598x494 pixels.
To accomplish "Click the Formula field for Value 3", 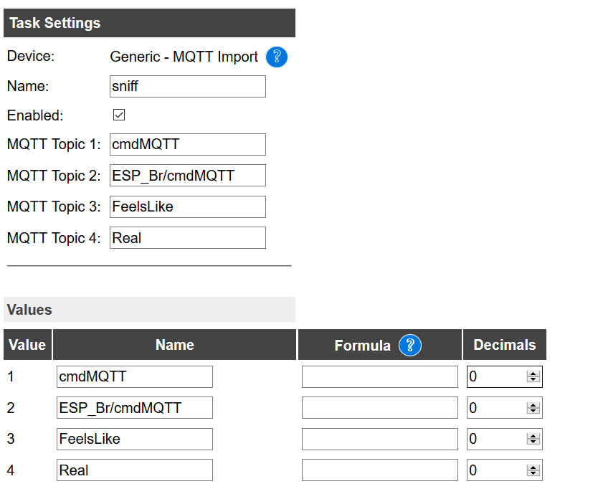I will [379, 439].
